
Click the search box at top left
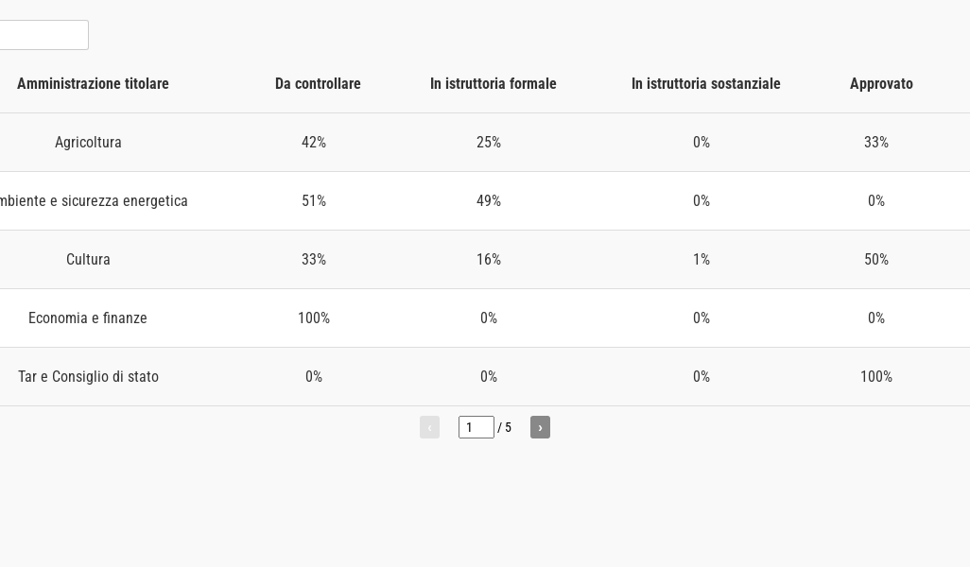point(43,35)
